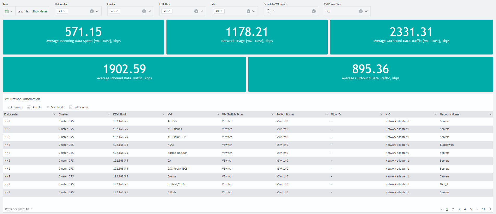The height and width of the screenshot is (214, 496).
Task: Select the Bacula-BackUP VM cell
Action: (193, 153)
